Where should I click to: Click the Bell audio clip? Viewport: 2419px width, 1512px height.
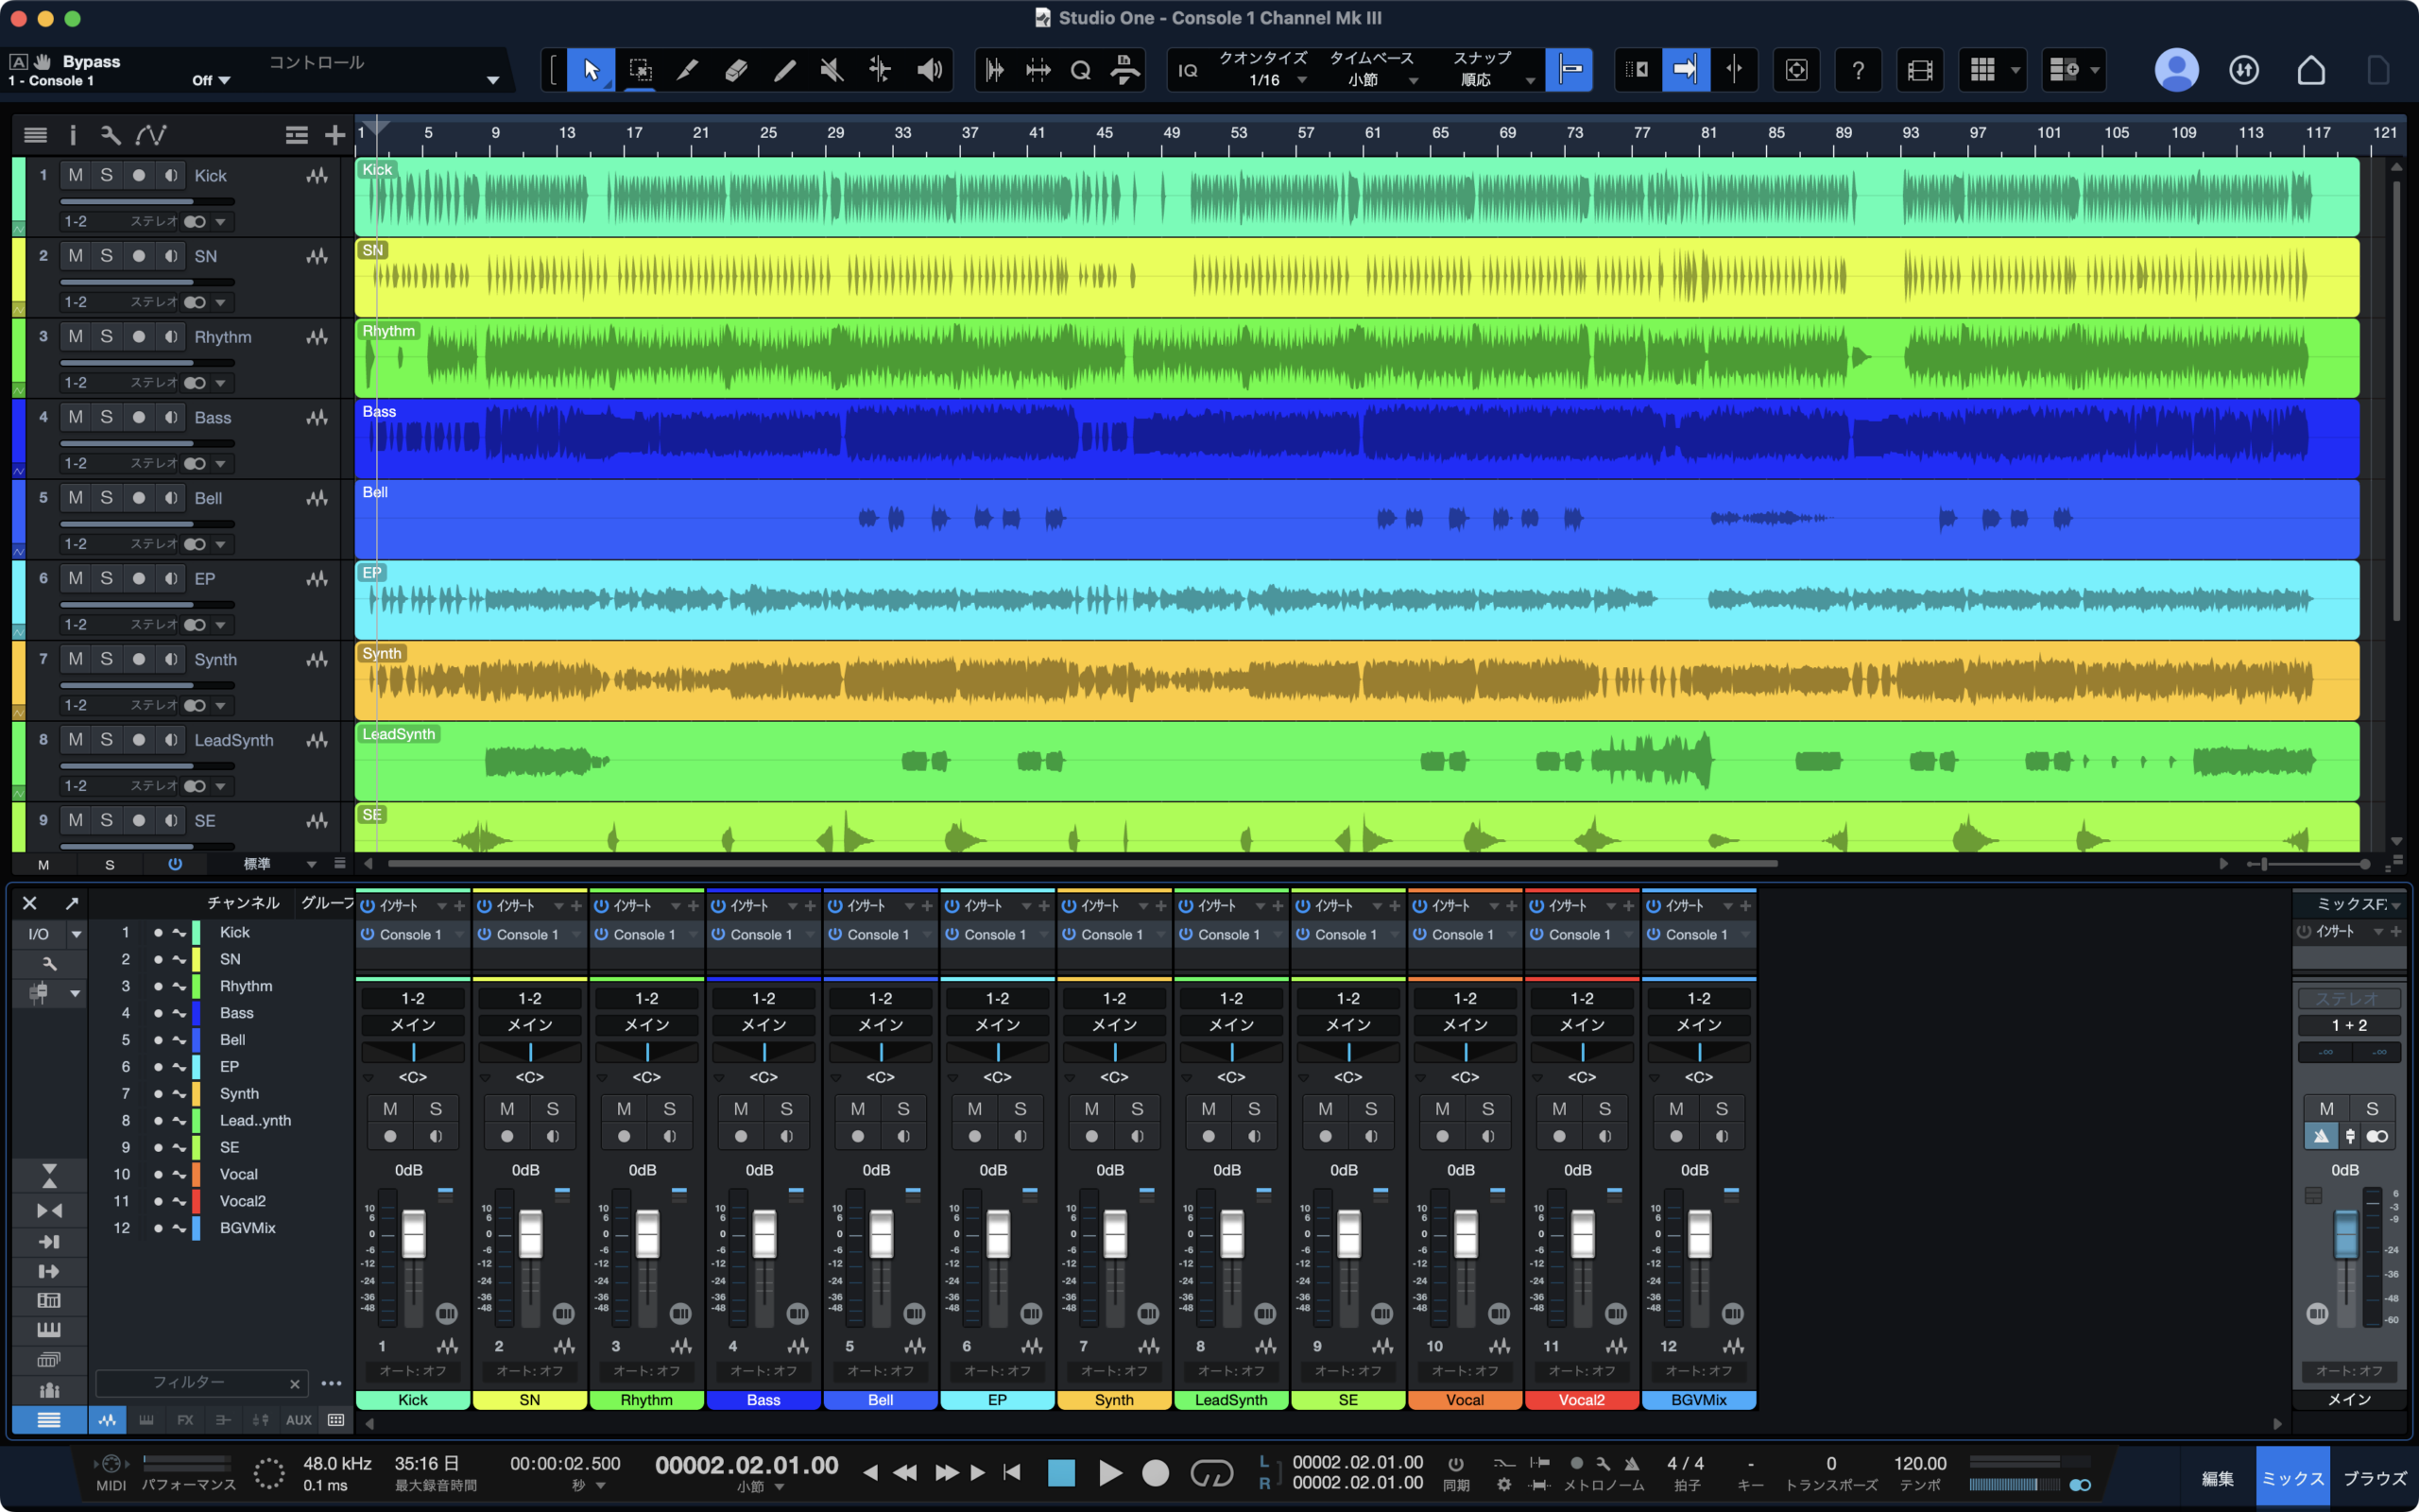(x=1357, y=519)
